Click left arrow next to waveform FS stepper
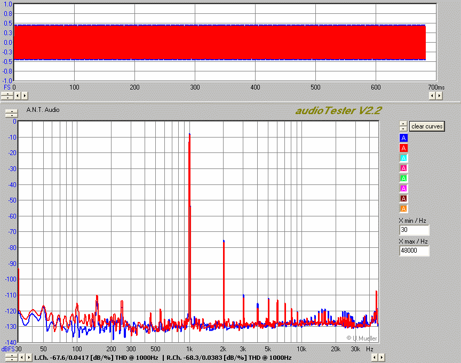Image resolution: width=461 pixels, height=363 pixels. point(18,96)
